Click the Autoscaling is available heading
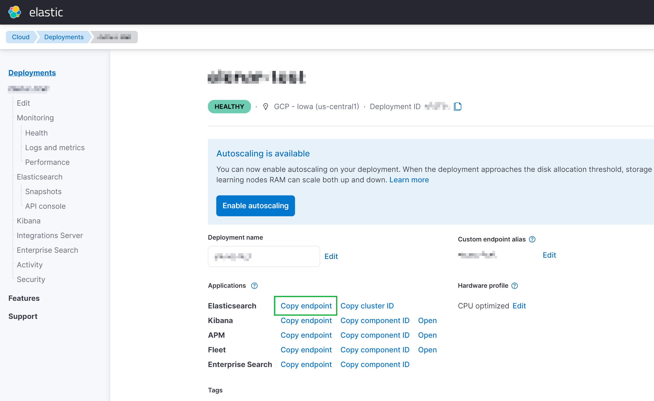The height and width of the screenshot is (401, 654). tap(263, 154)
